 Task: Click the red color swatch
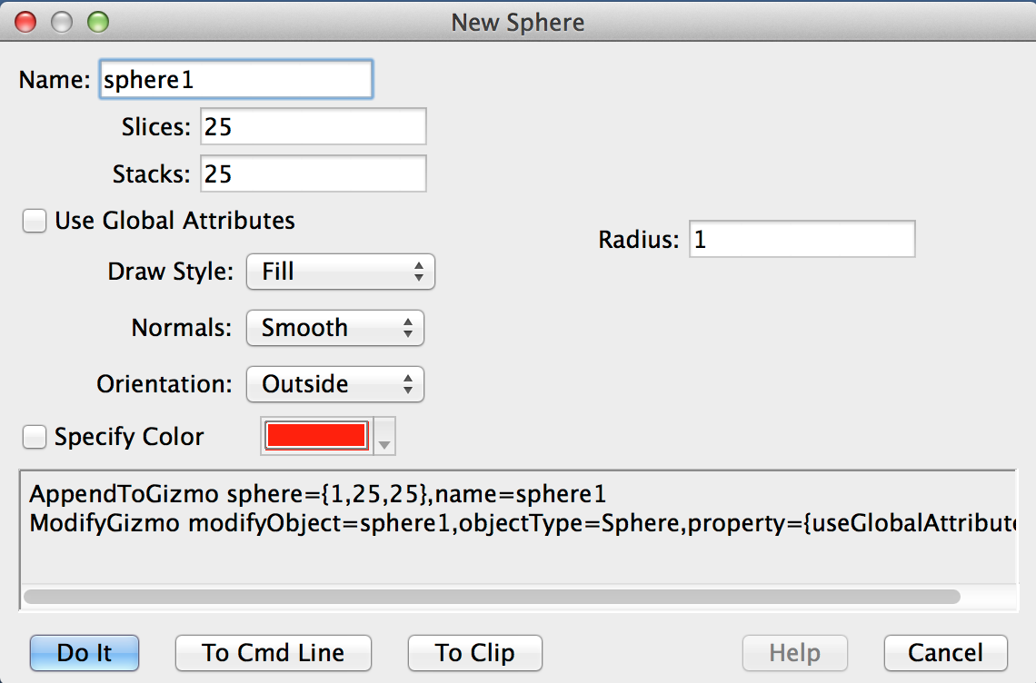(315, 436)
